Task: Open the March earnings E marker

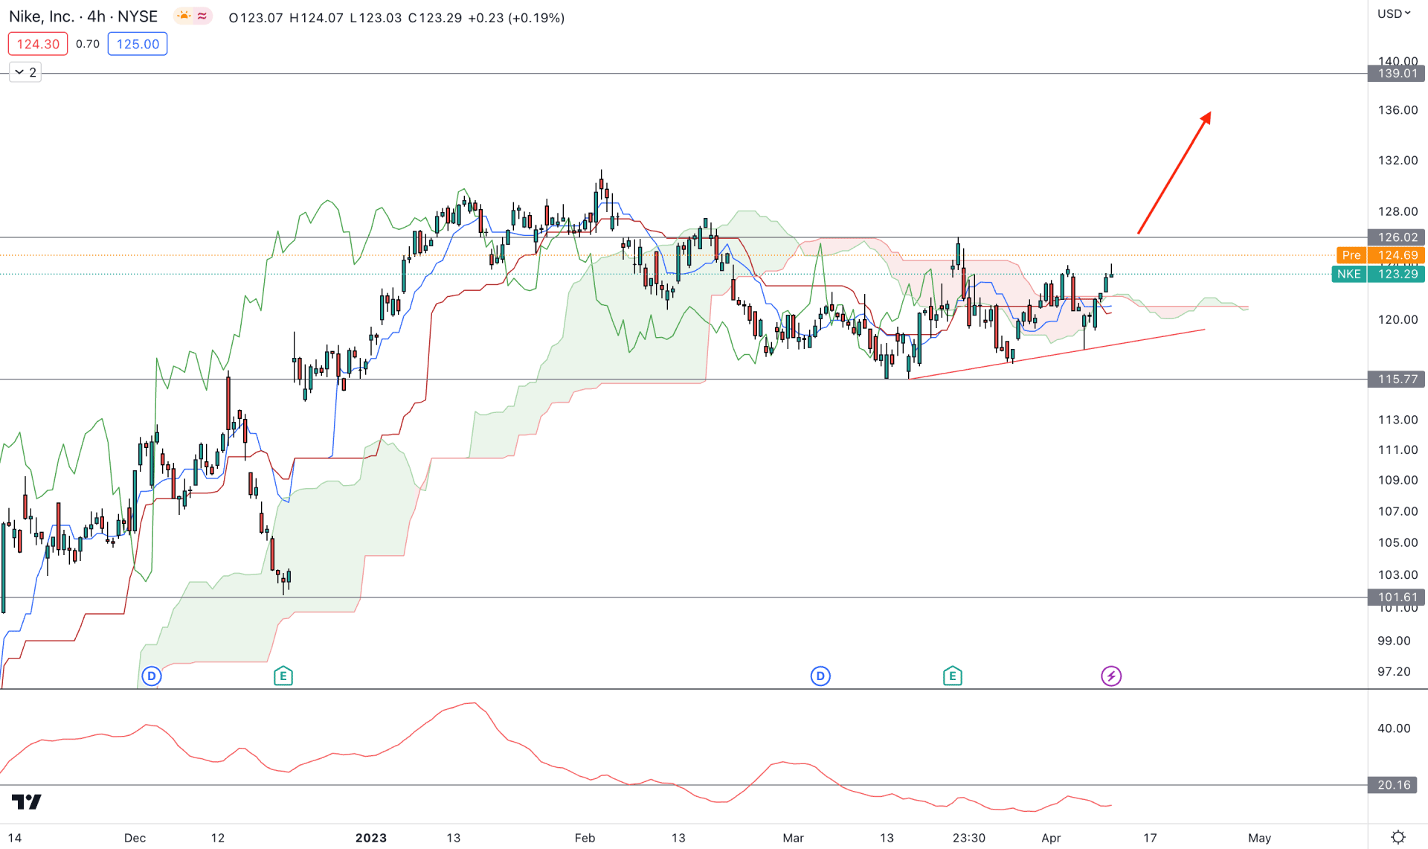Action: pyautogui.click(x=953, y=676)
